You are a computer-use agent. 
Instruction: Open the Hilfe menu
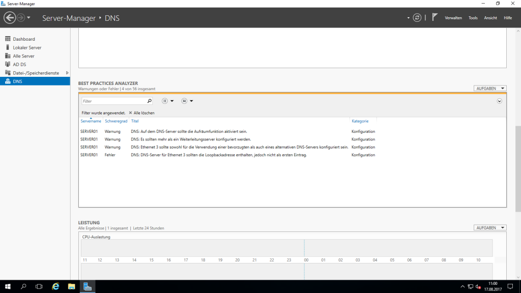pos(508,18)
